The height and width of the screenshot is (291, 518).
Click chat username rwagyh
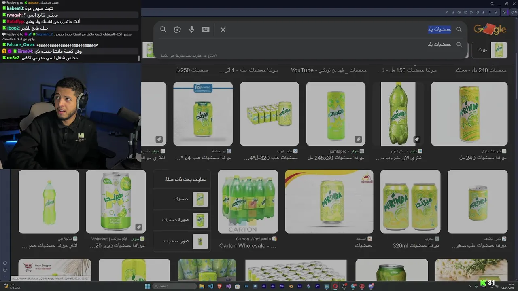(x=14, y=15)
